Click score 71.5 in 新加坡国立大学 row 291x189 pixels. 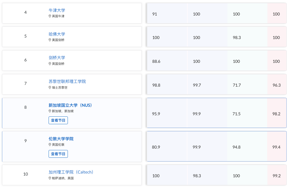tap(237, 114)
